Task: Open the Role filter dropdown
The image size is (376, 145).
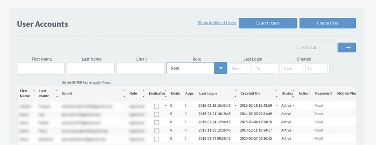Action: click(x=197, y=68)
